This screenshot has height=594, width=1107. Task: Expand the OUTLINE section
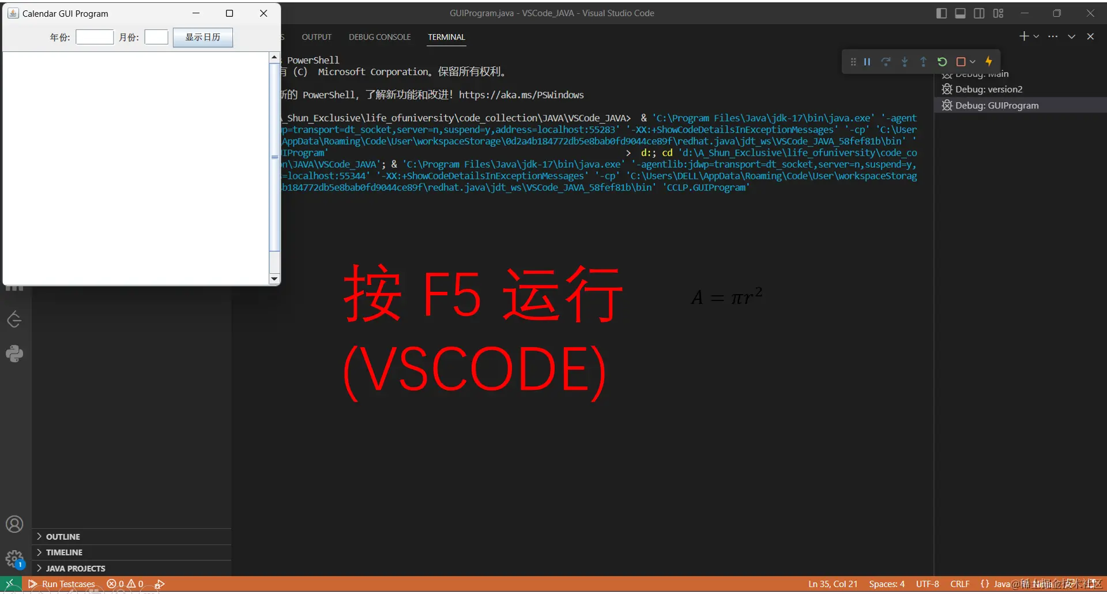point(131,537)
